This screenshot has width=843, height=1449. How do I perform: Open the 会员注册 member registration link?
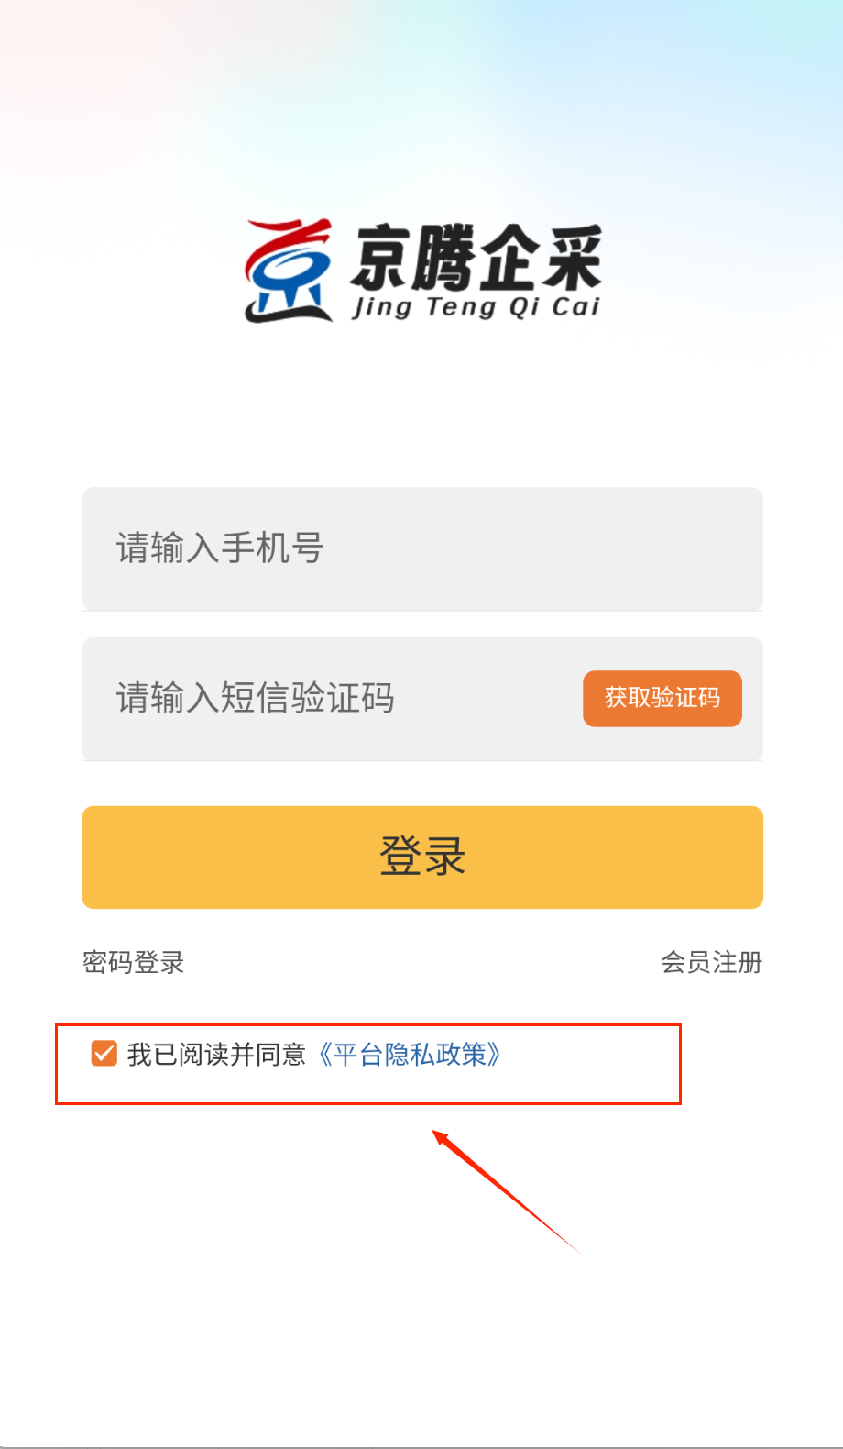(711, 962)
